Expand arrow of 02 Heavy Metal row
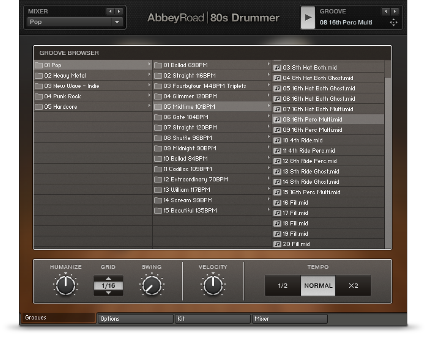This screenshot has height=338, width=427. (x=149, y=75)
